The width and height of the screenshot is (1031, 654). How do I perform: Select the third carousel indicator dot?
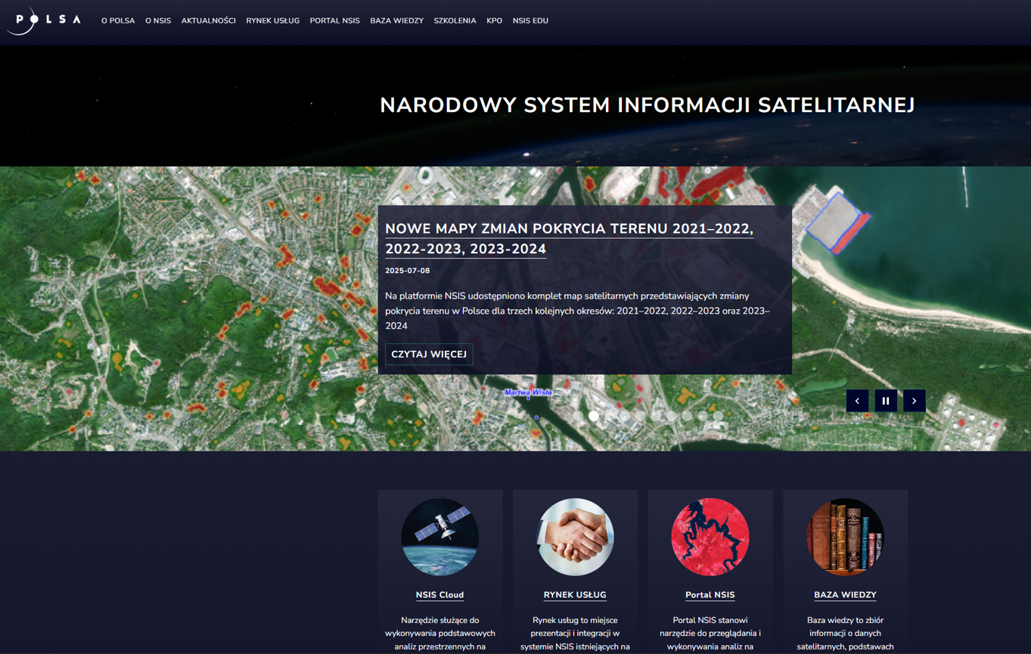(x=610, y=416)
